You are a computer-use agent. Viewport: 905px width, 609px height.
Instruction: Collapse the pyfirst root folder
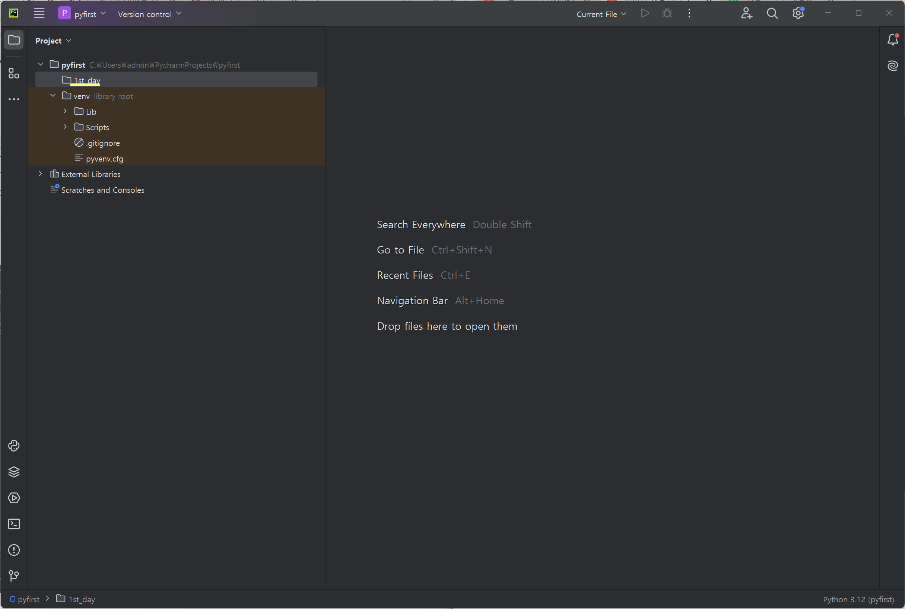point(41,64)
